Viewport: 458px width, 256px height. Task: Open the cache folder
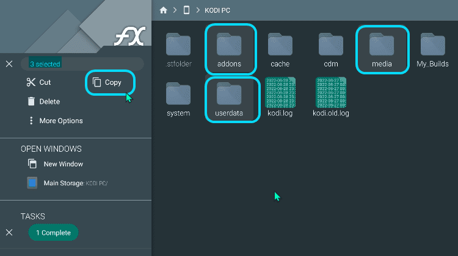pos(280,50)
